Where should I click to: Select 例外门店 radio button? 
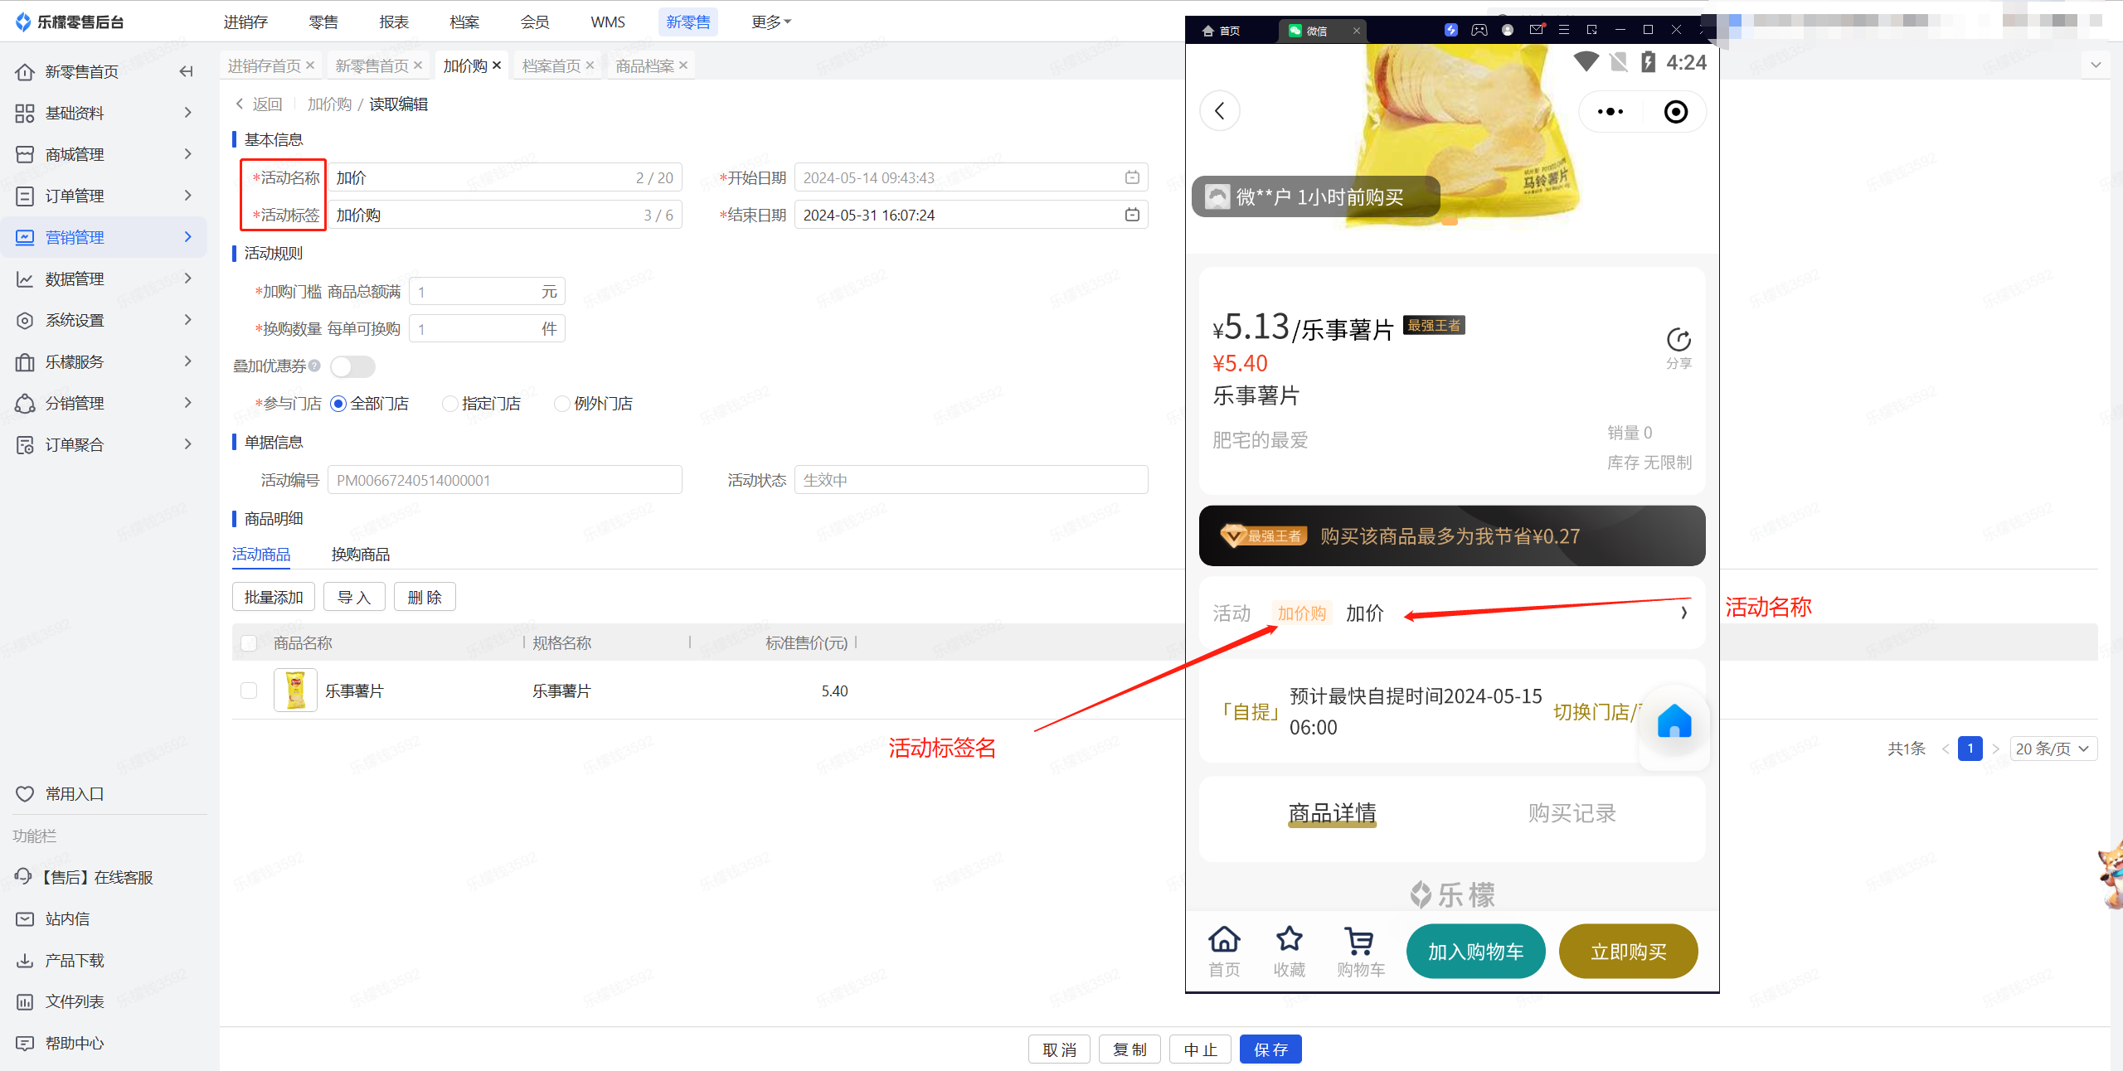click(x=562, y=404)
